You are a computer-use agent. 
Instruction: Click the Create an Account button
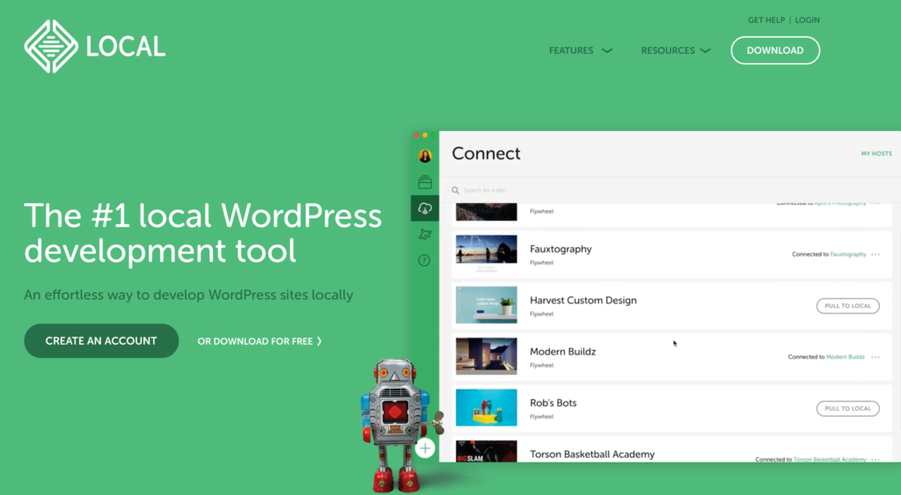[x=101, y=341]
